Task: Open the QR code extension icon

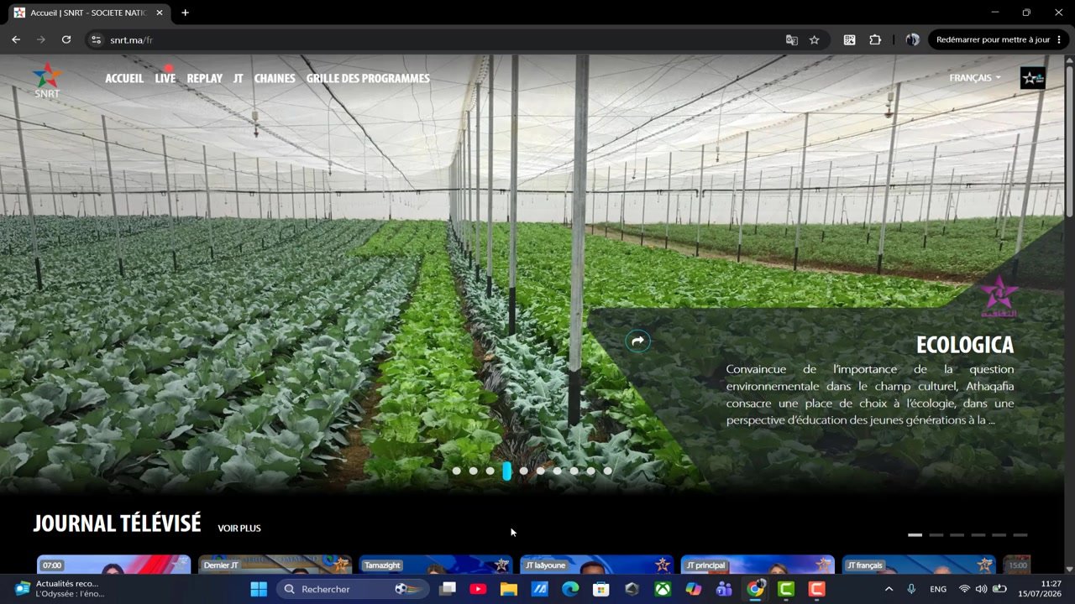Action: (850, 39)
